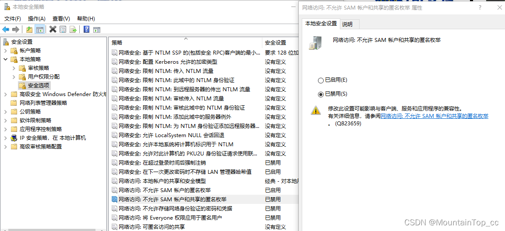Select the 已启用(E) radio button
The height and width of the screenshot is (231, 505).
[x=320, y=80]
